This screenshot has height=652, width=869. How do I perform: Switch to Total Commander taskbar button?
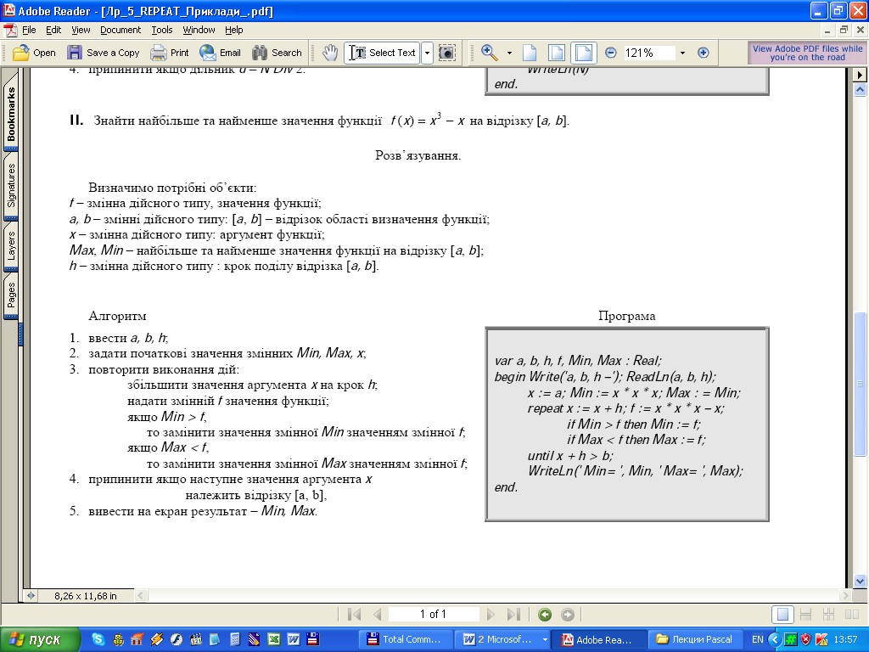pos(406,639)
